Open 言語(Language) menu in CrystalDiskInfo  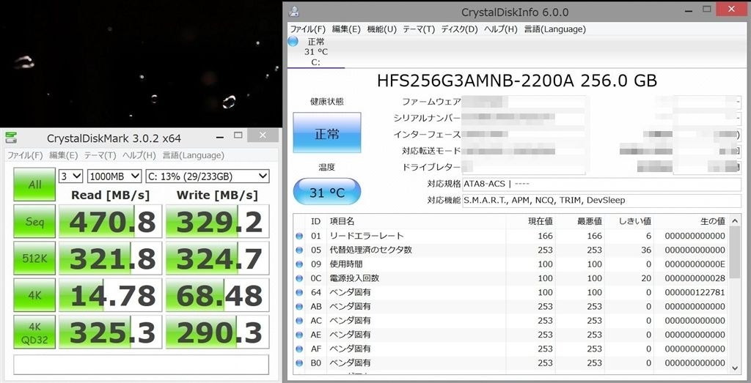click(554, 29)
